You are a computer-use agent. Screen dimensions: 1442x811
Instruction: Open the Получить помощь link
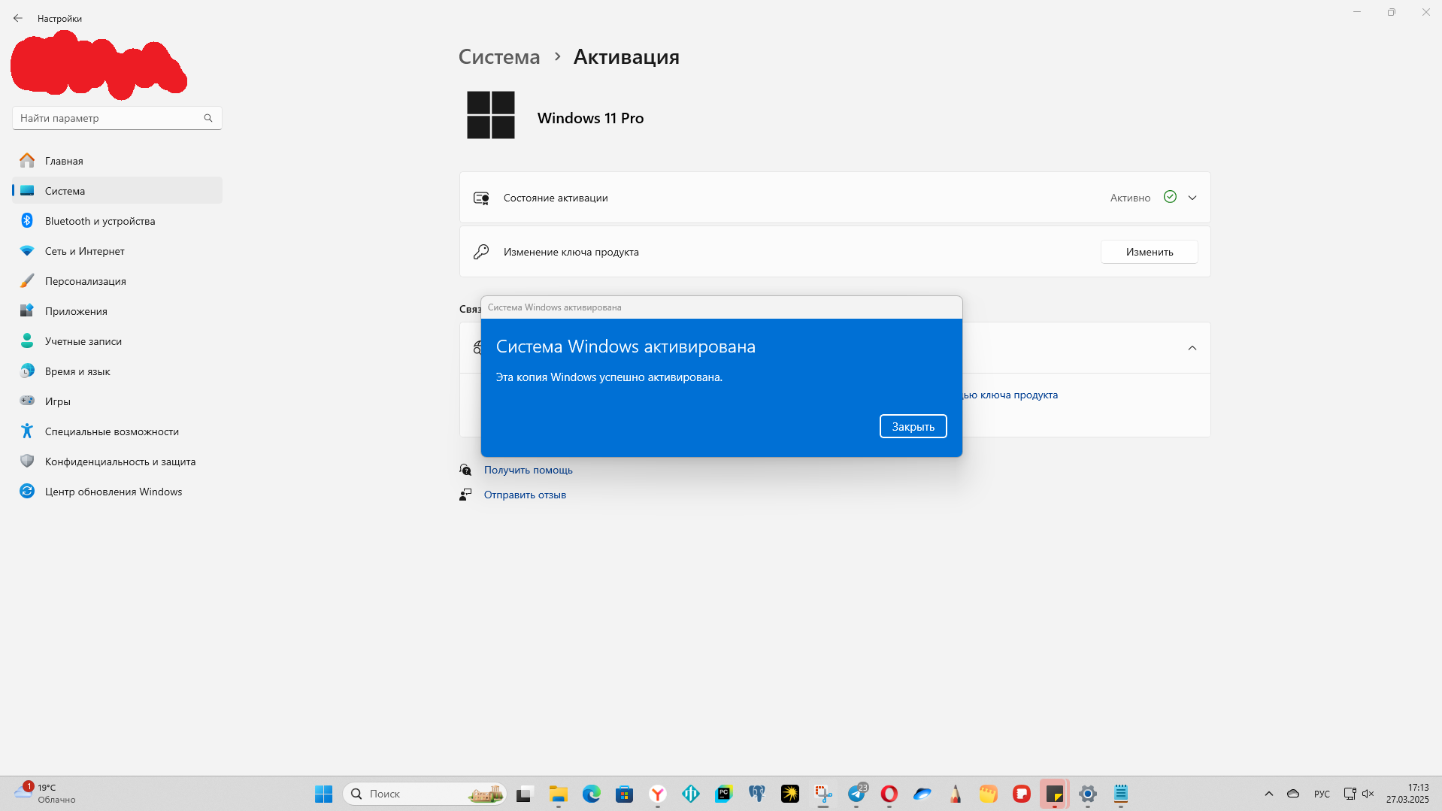[x=528, y=470]
